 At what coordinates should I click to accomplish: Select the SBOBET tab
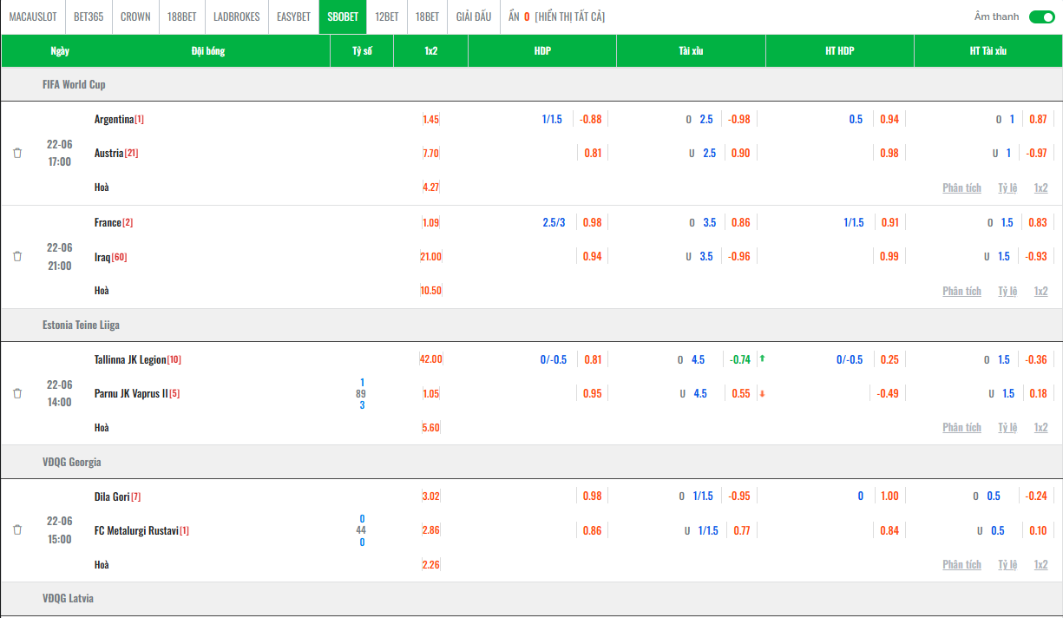pos(343,16)
